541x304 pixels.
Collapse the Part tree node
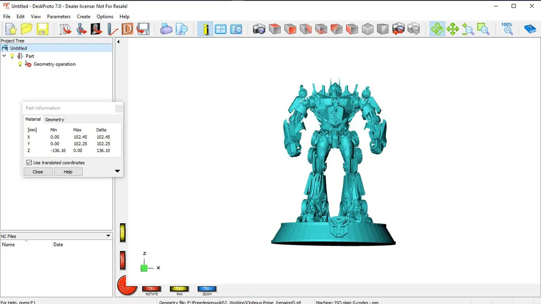pos(4,56)
